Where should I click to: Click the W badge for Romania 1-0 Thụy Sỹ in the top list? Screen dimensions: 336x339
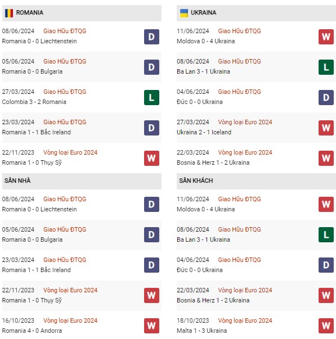(x=151, y=159)
